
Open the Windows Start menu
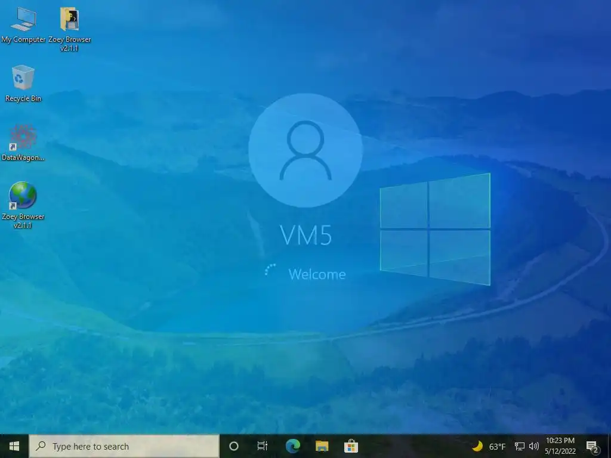(14, 446)
